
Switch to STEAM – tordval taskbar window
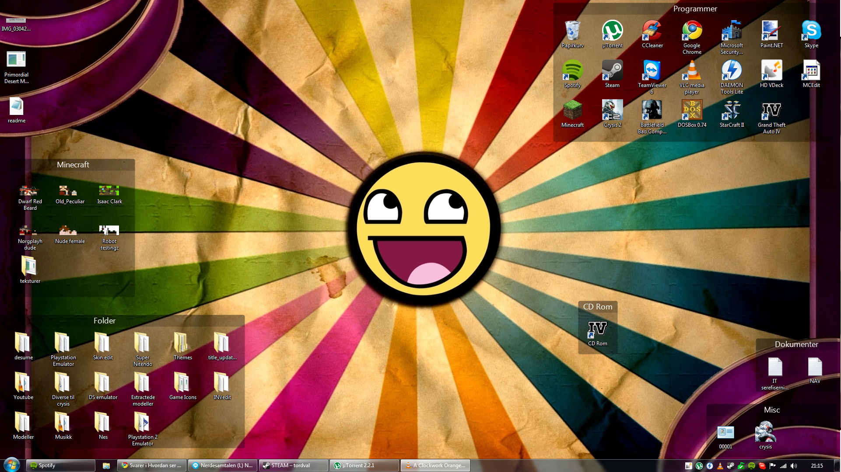[x=294, y=465]
